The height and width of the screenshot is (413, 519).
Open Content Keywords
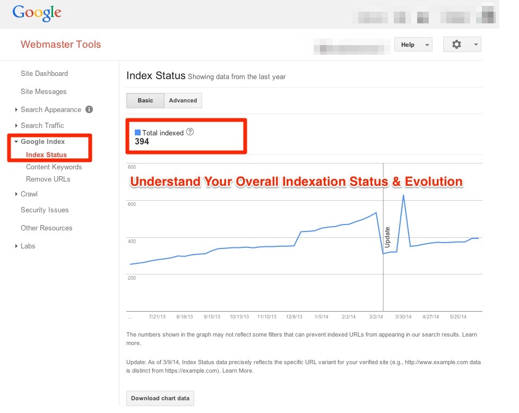point(54,167)
